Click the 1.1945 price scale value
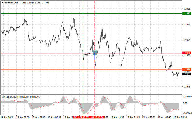Screen dimensions: 192x120 pyautogui.click(x=187, y=87)
